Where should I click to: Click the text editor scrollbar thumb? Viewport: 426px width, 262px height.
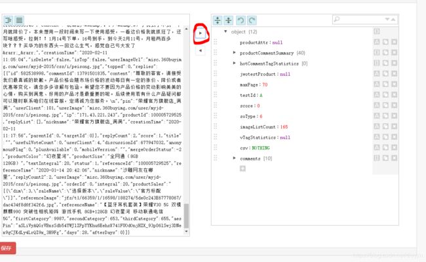[x=186, y=216]
